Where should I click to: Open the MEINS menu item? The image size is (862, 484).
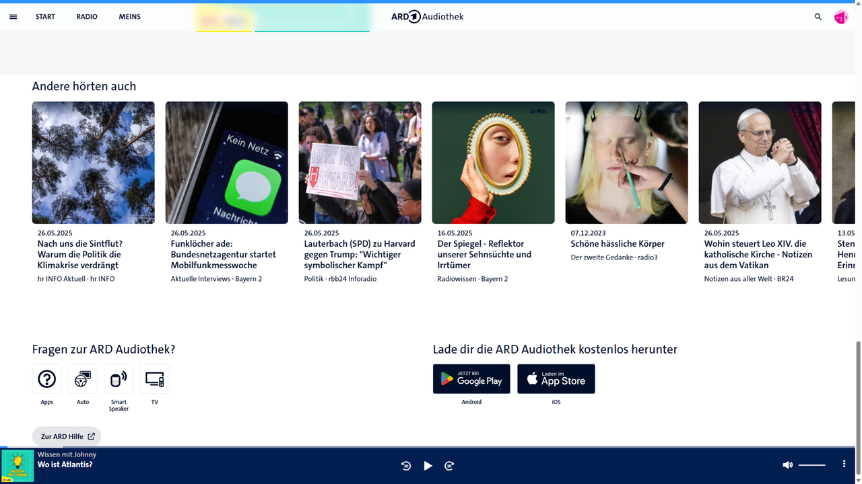(x=130, y=17)
